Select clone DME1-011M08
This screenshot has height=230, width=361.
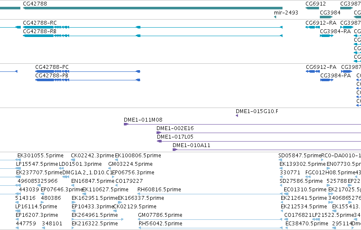click(x=242, y=124)
